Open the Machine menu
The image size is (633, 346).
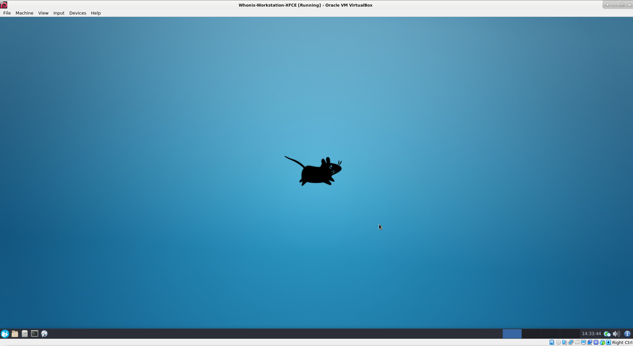click(x=24, y=13)
